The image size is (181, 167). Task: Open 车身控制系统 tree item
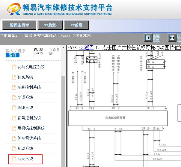pos(29,87)
